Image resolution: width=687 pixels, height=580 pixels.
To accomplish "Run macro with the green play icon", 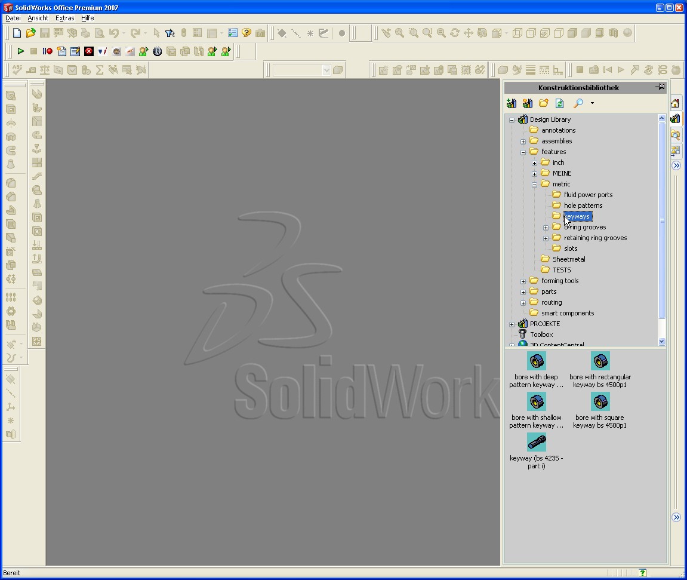I will click(x=20, y=51).
